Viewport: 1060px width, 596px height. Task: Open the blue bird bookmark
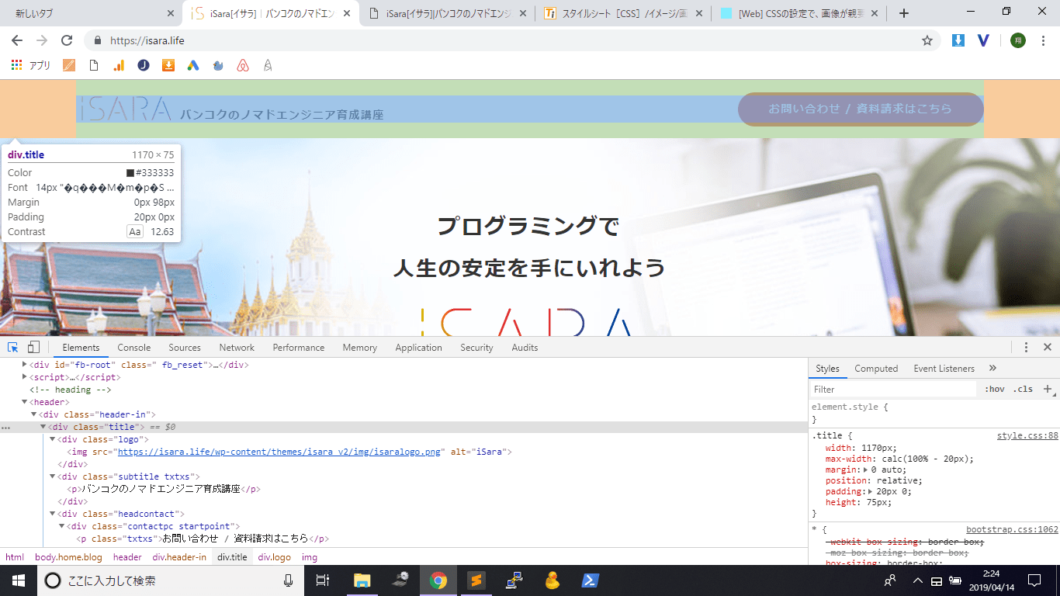point(218,66)
